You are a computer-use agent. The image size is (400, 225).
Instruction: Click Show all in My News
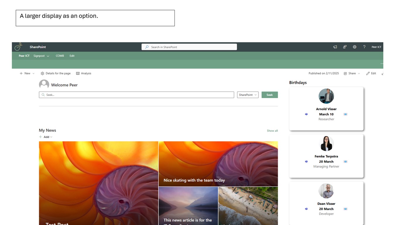click(272, 131)
